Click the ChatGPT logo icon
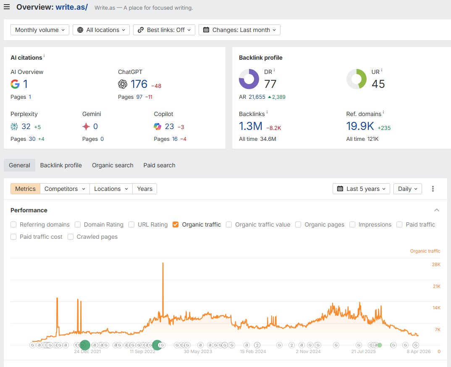 [x=123, y=84]
